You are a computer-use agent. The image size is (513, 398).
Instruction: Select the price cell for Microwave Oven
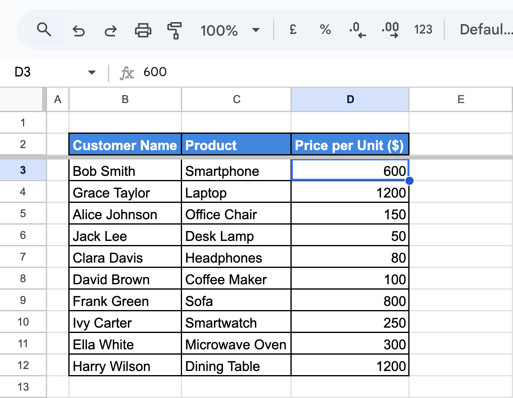point(350,344)
